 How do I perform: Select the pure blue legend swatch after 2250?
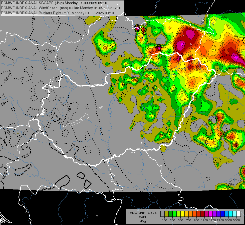click(223, 214)
